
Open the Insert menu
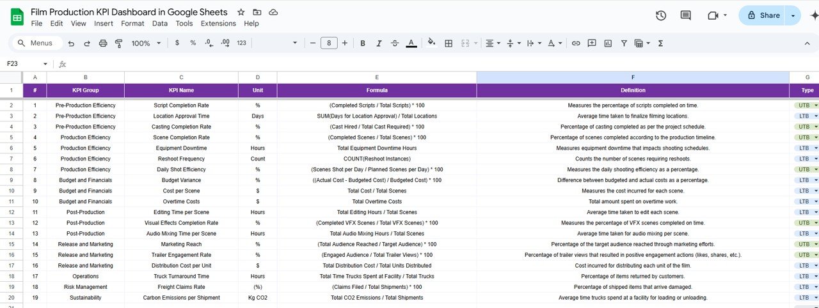[104, 23]
